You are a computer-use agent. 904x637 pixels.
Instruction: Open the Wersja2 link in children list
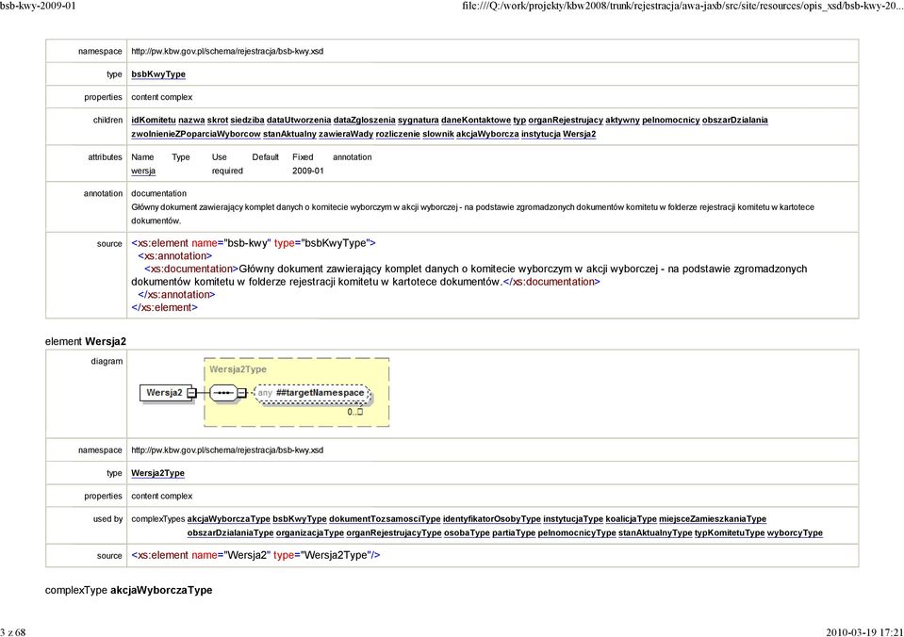coord(580,134)
